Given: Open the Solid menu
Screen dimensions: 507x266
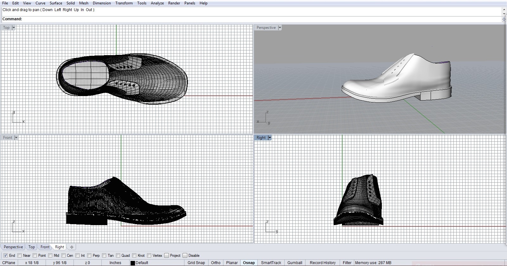Looking at the screenshot, I should click(x=71, y=3).
